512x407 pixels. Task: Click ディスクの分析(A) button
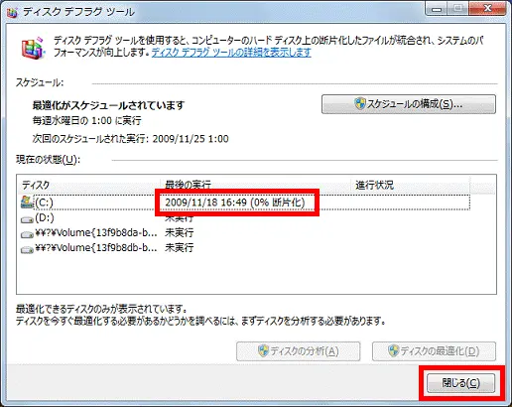(298, 351)
